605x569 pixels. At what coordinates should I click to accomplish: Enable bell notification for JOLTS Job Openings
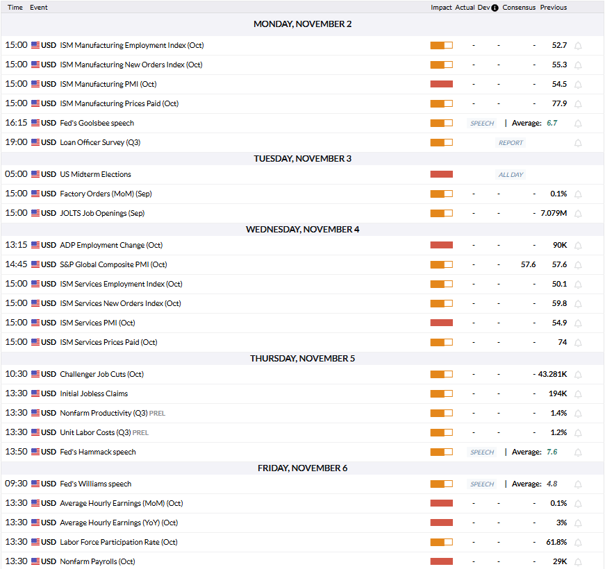tap(578, 214)
